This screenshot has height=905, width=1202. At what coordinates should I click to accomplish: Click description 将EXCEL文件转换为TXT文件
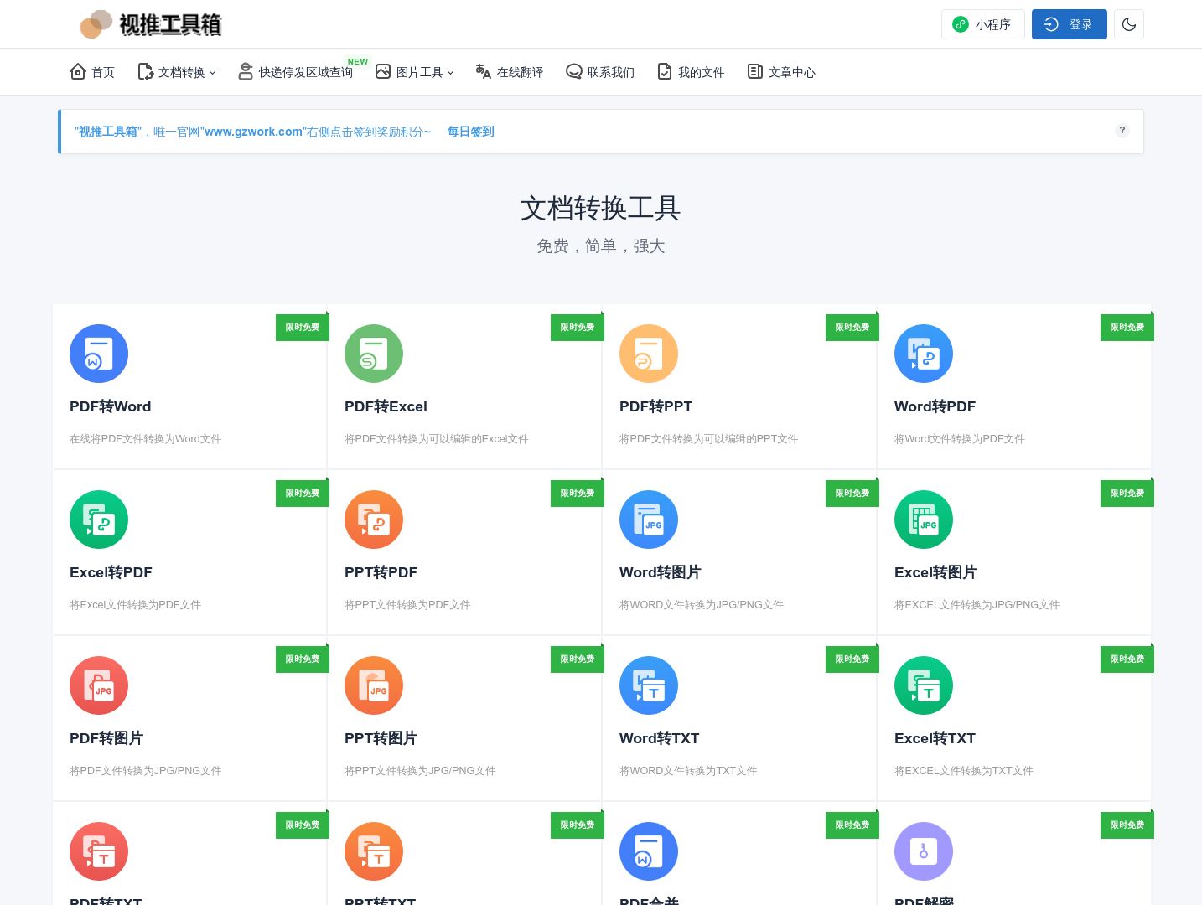[963, 771]
